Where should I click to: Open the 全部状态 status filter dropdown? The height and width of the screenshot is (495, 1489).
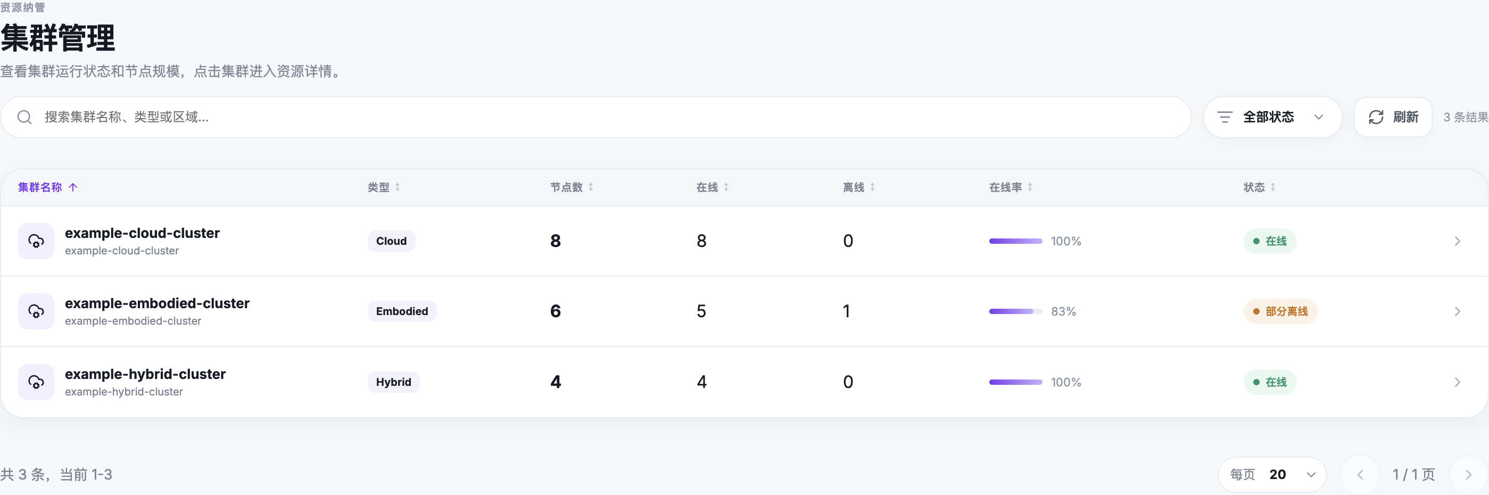pyautogui.click(x=1272, y=118)
